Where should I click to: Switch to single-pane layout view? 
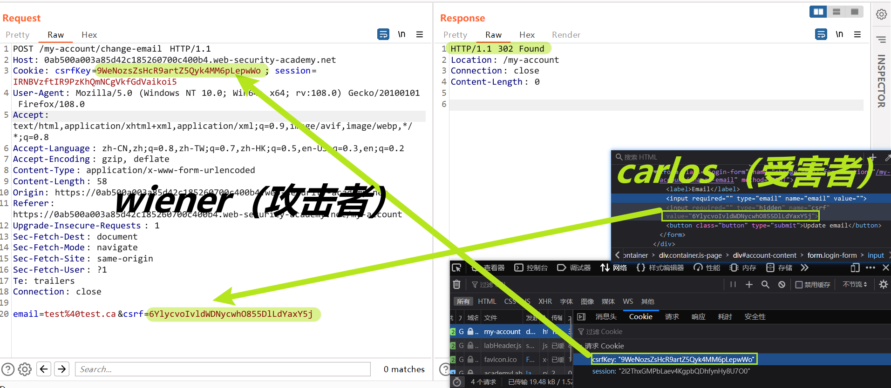(855, 12)
